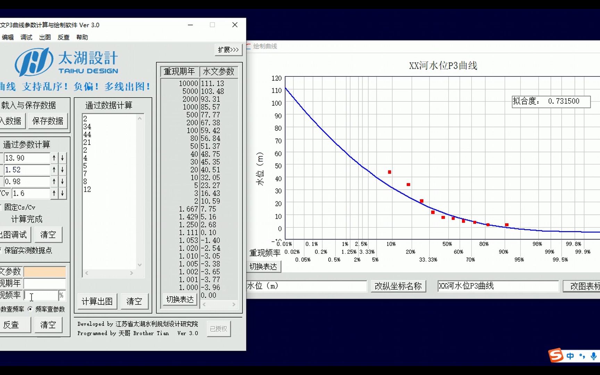Decrease the 1.52 parameter with down arrow

[62, 170]
